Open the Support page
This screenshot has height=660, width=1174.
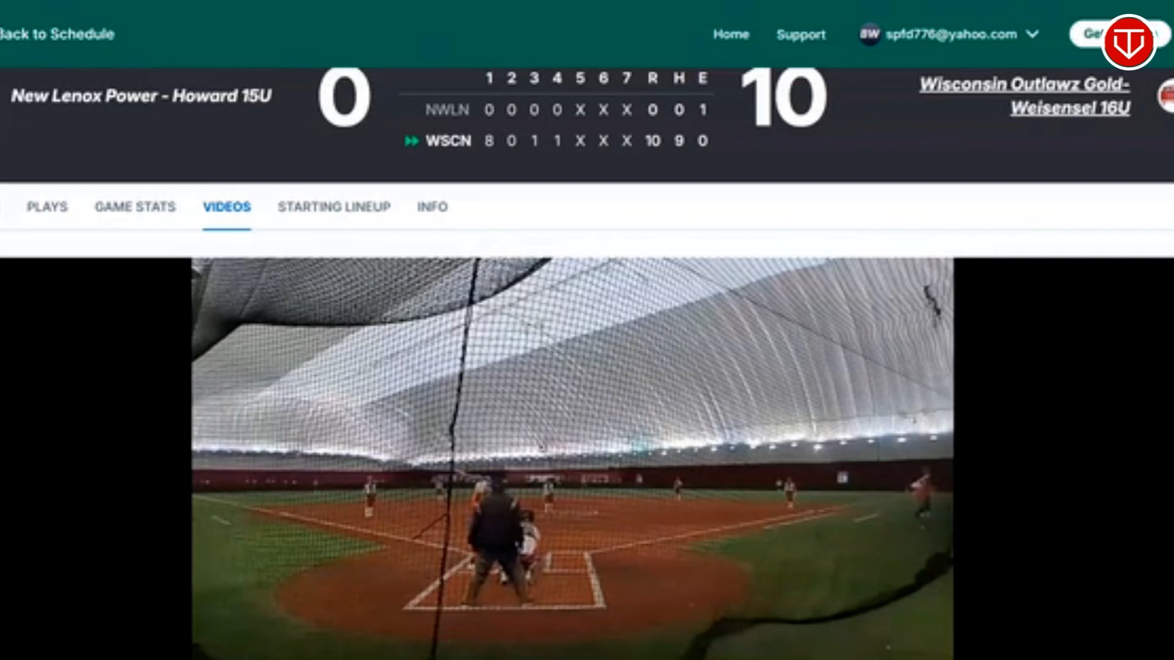click(x=801, y=34)
